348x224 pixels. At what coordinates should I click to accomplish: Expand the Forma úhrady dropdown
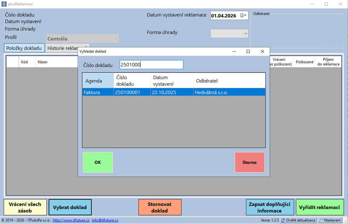pos(230,33)
